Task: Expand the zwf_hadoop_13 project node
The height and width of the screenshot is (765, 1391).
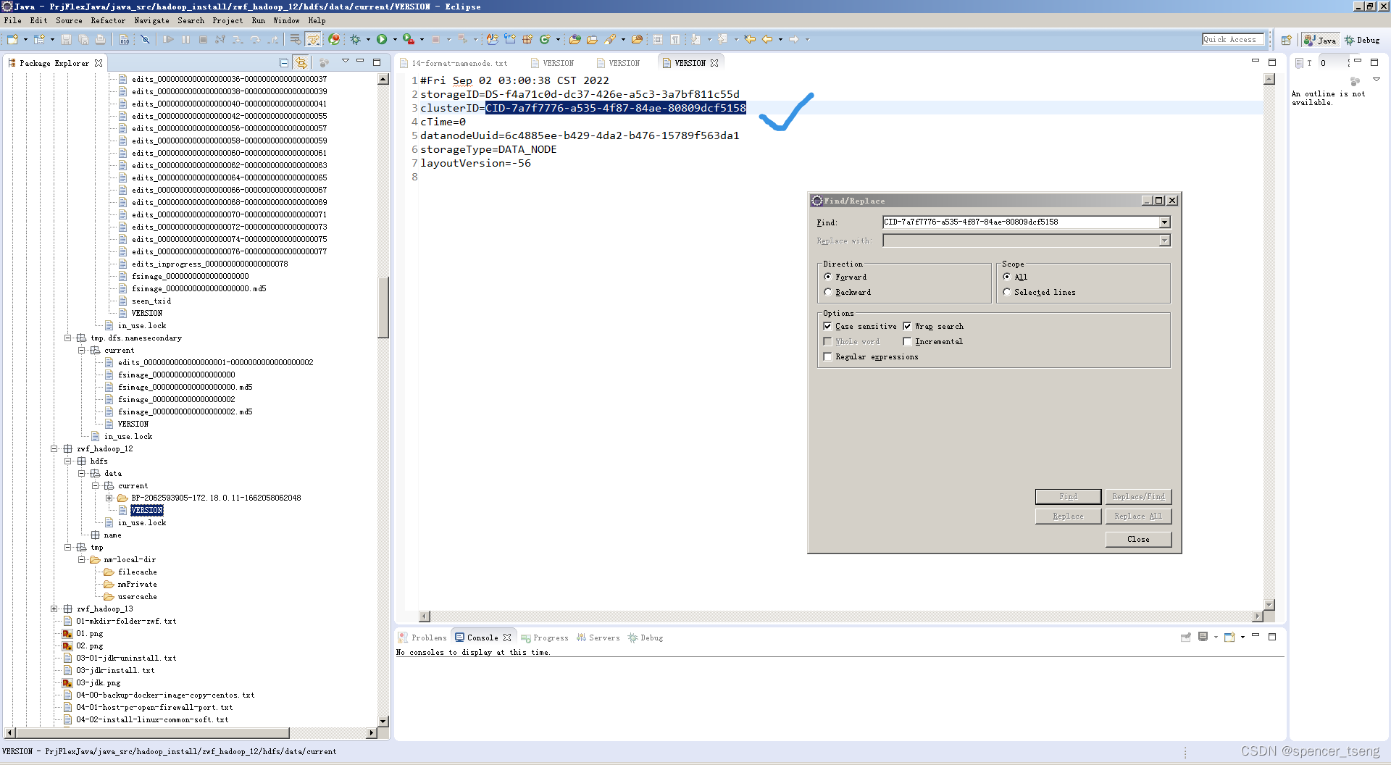Action: coord(54,609)
